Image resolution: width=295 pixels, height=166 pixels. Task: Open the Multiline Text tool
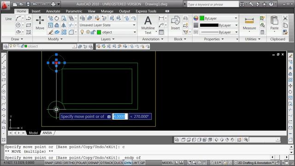(x=148, y=25)
